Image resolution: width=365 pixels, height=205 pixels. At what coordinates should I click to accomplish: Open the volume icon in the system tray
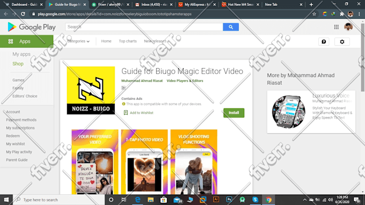(331, 200)
